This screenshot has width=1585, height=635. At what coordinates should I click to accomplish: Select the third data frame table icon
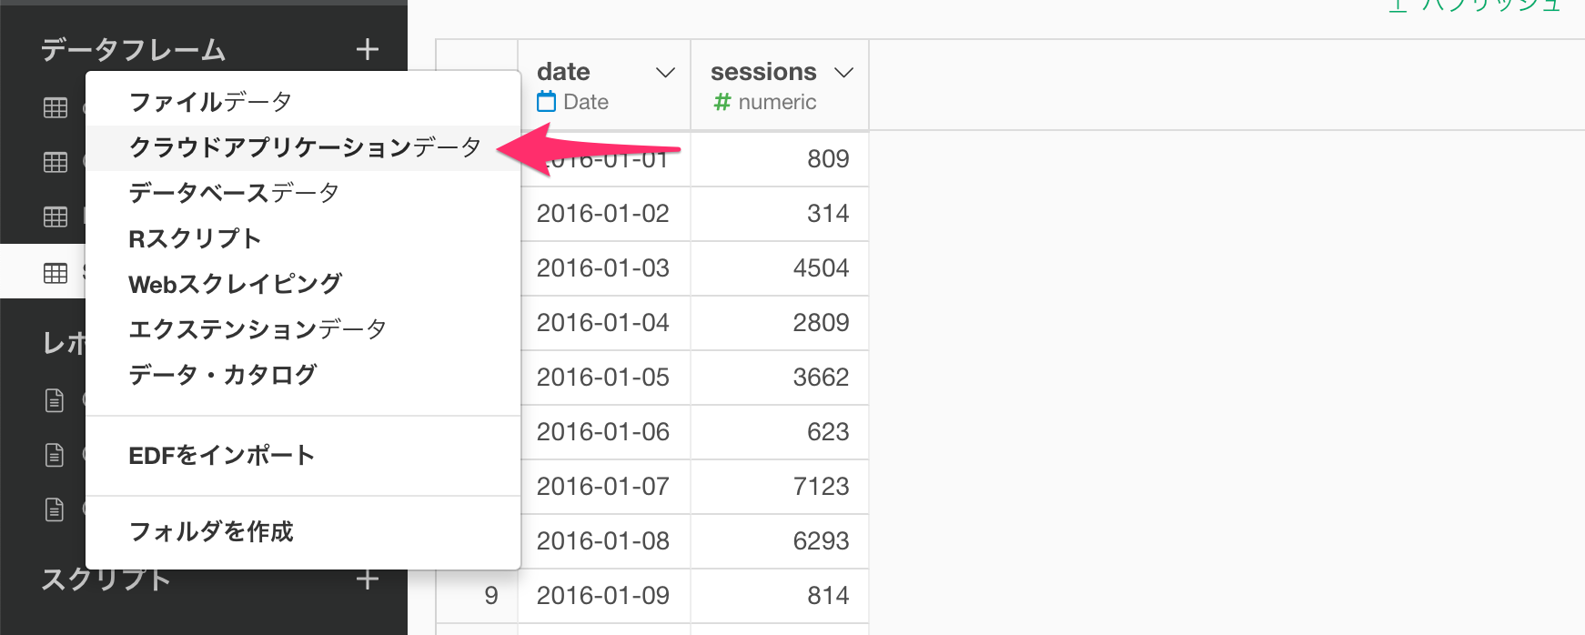coord(56,217)
